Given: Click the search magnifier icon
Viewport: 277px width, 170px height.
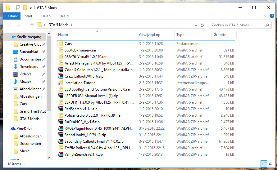Looking at the screenshot, I should (x=267, y=25).
